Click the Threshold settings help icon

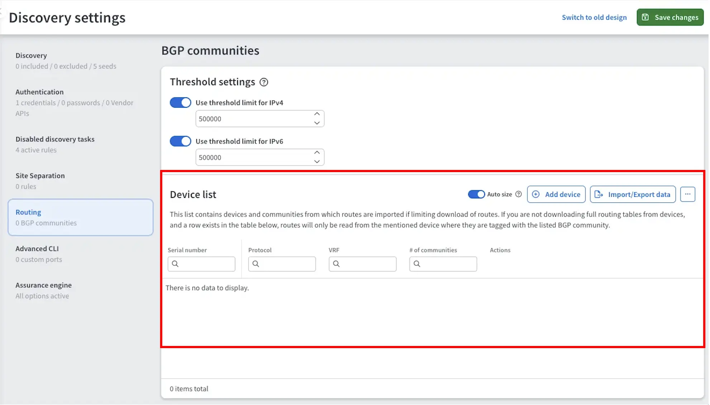click(x=264, y=82)
